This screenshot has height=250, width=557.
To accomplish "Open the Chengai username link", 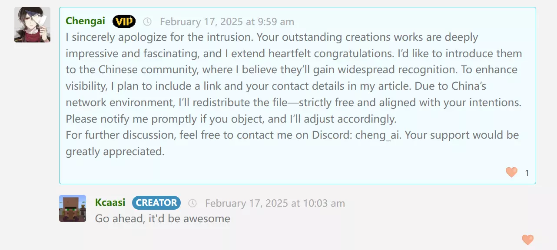I will (x=85, y=21).
